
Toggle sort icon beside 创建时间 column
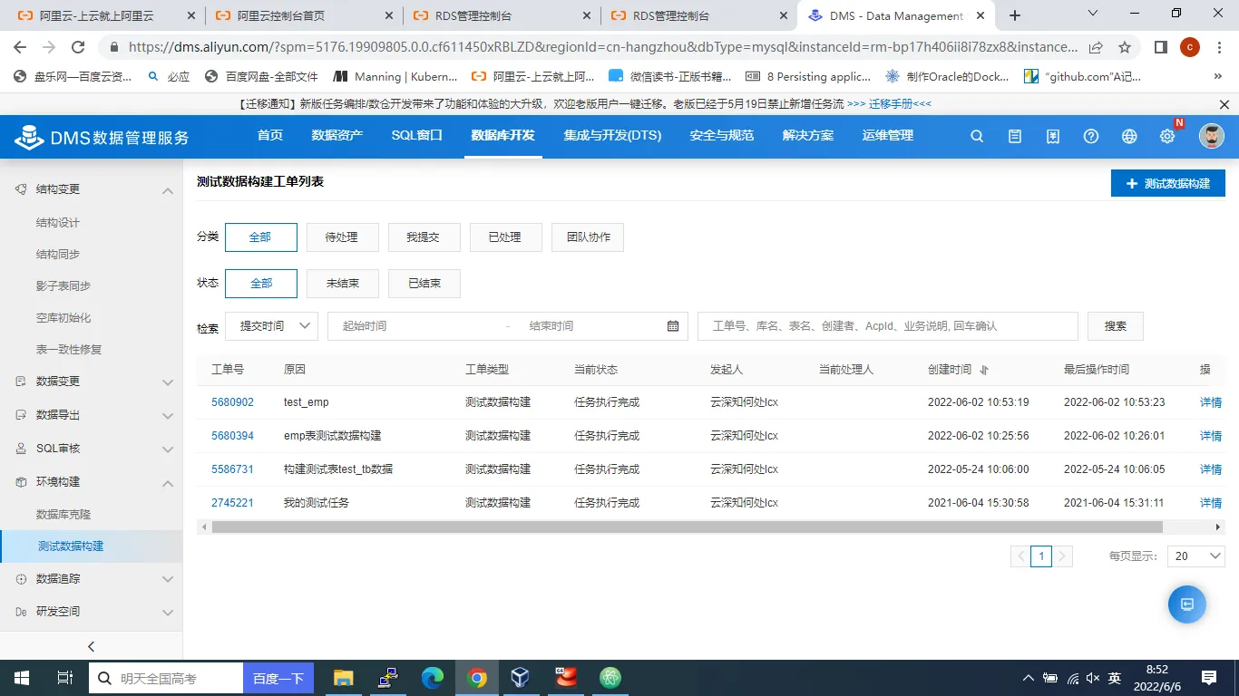[984, 370]
